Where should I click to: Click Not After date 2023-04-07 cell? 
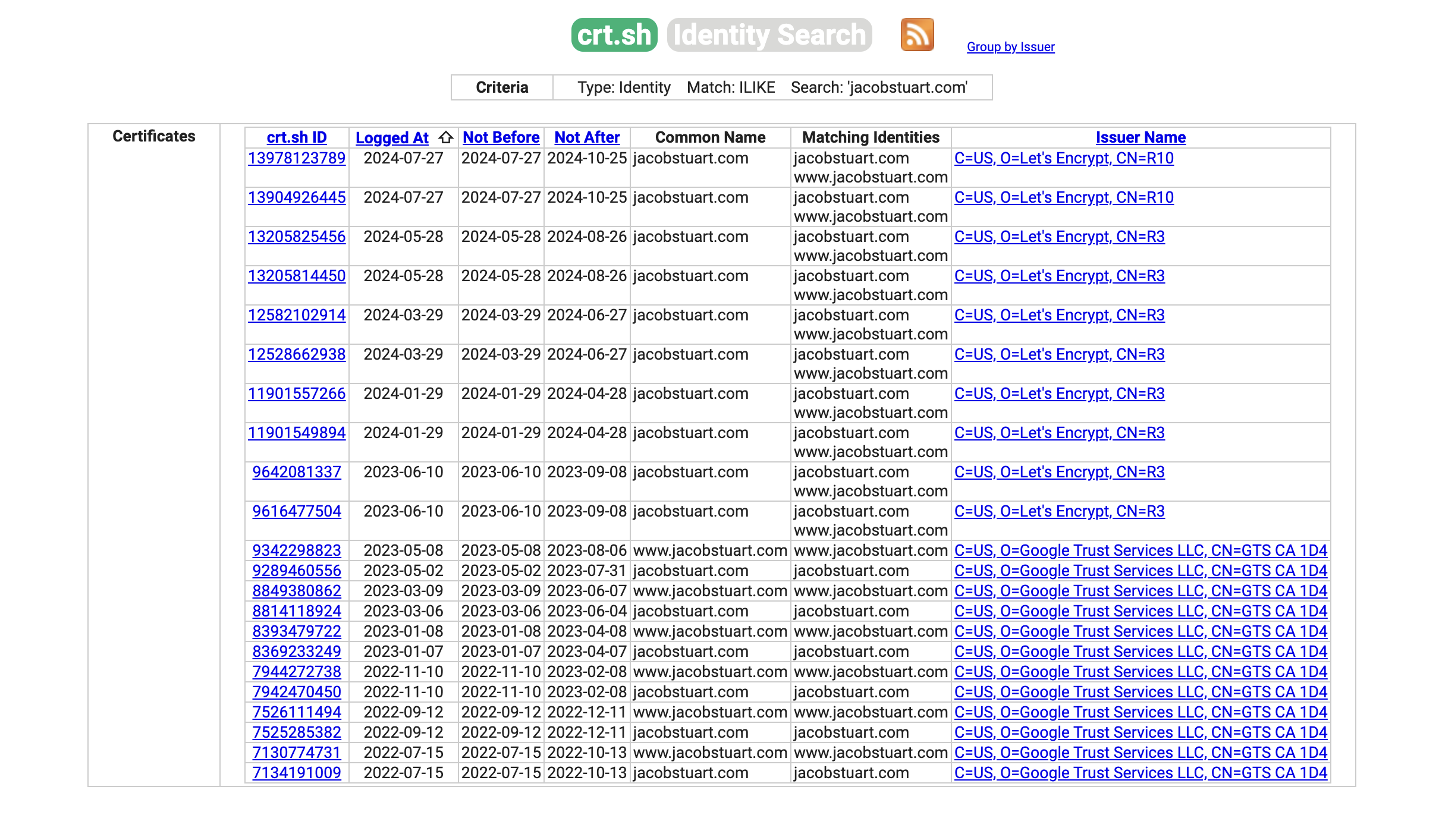[587, 652]
